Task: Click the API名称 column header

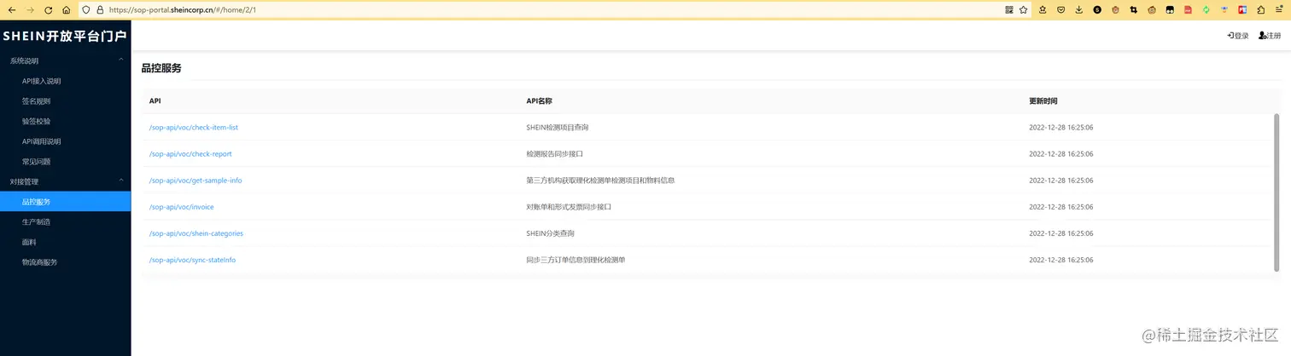Action: [539, 101]
